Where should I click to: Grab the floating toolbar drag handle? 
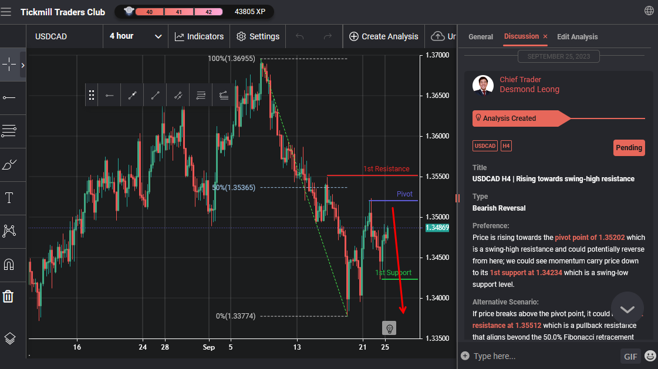click(91, 95)
